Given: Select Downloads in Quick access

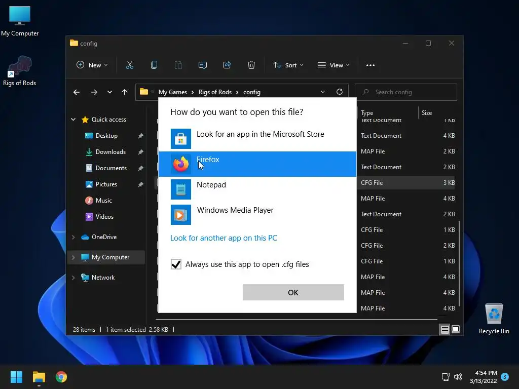Looking at the screenshot, I should (x=110, y=152).
